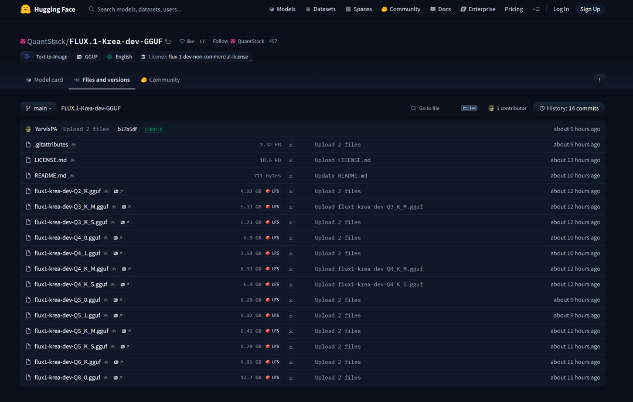Viewport: 633px width, 402px height.
Task: Click the Log In link
Action: pyautogui.click(x=561, y=9)
